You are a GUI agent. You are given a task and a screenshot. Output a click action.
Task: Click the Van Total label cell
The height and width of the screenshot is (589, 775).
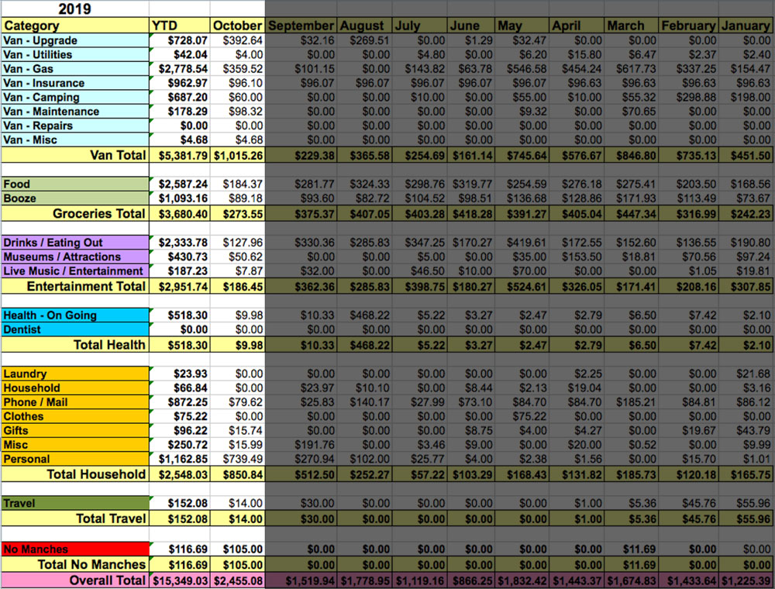coord(74,155)
